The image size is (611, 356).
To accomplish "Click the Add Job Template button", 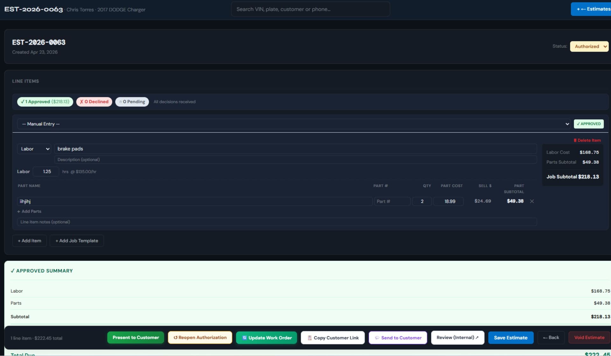I will click(x=77, y=241).
